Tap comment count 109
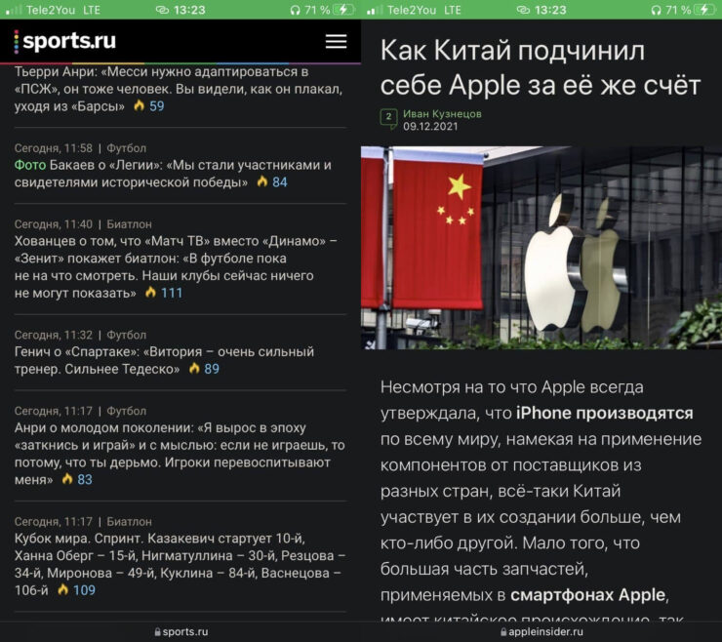This screenshot has width=722, height=642. pos(84,590)
